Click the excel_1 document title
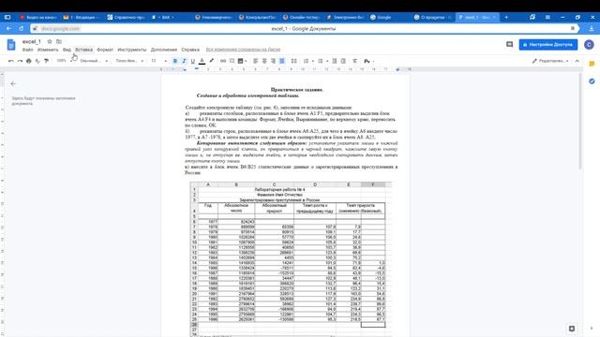Image resolution: width=600 pixels, height=337 pixels. [31, 41]
